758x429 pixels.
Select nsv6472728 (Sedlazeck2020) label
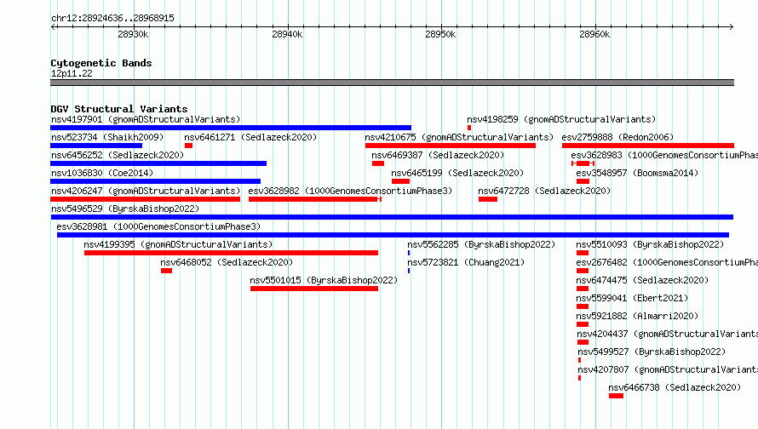[x=544, y=191]
